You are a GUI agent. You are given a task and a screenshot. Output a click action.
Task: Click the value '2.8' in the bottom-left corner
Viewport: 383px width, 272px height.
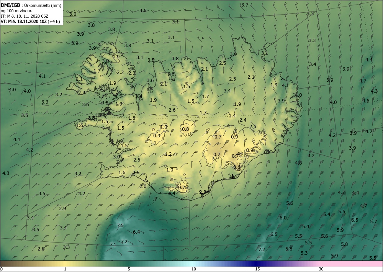click(41, 249)
